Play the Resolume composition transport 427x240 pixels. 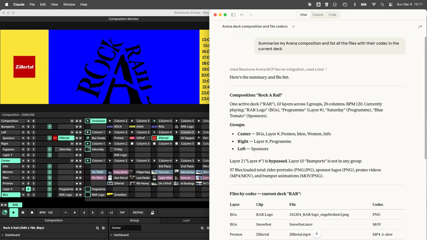[14, 212]
